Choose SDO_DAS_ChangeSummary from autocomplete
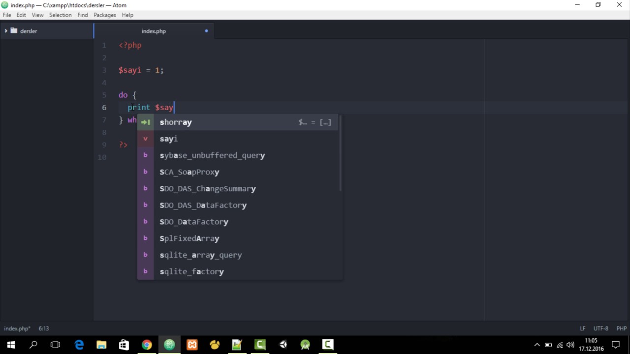 click(x=237, y=189)
